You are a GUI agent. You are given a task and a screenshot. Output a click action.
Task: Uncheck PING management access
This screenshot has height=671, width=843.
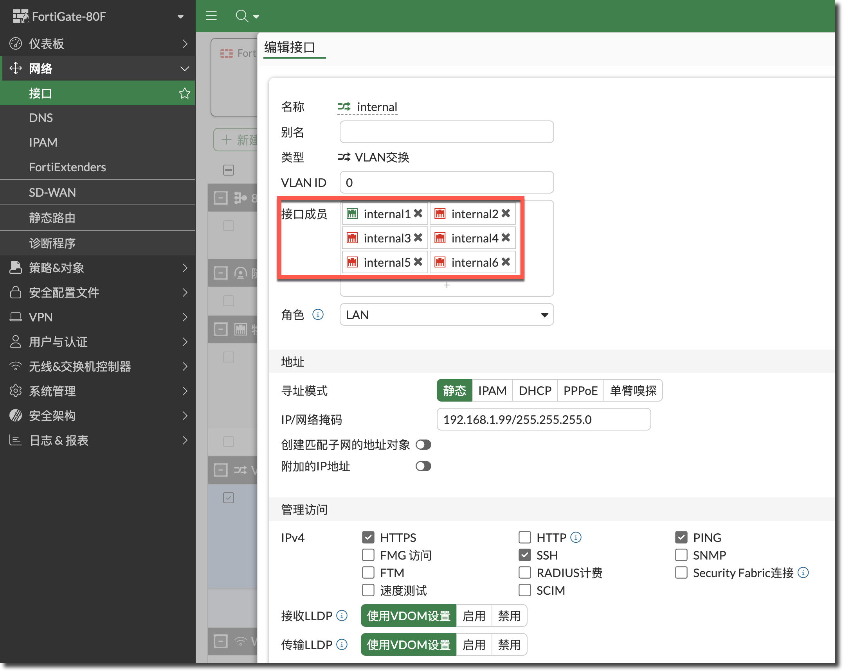[681, 537]
